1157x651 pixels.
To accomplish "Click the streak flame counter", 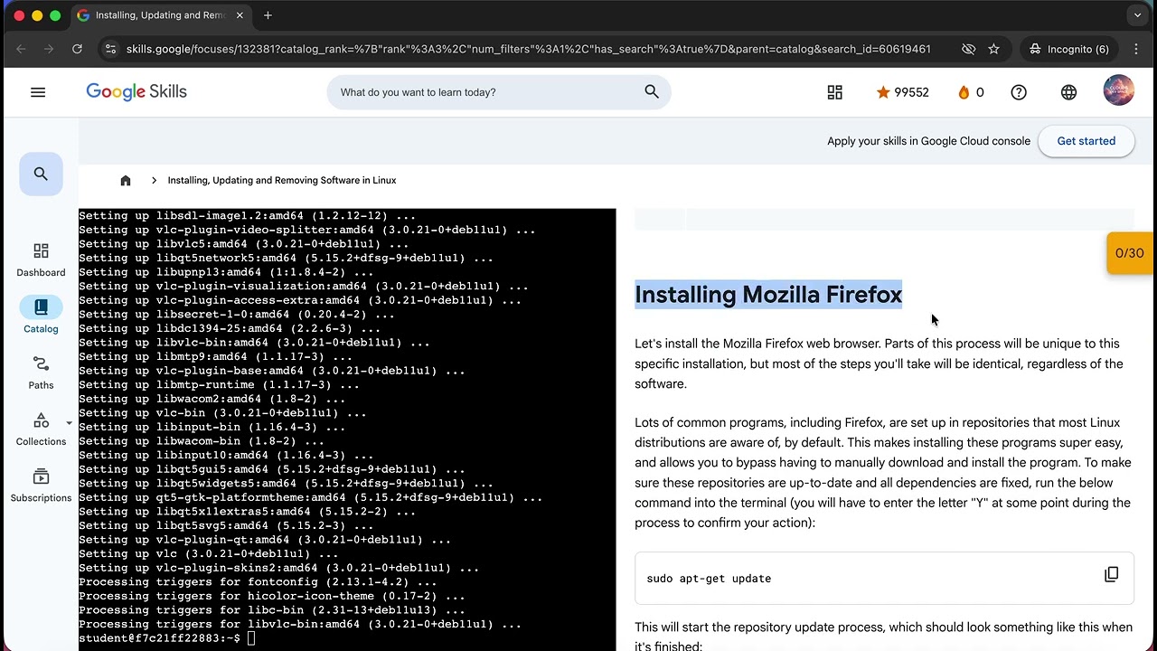I will tap(971, 92).
